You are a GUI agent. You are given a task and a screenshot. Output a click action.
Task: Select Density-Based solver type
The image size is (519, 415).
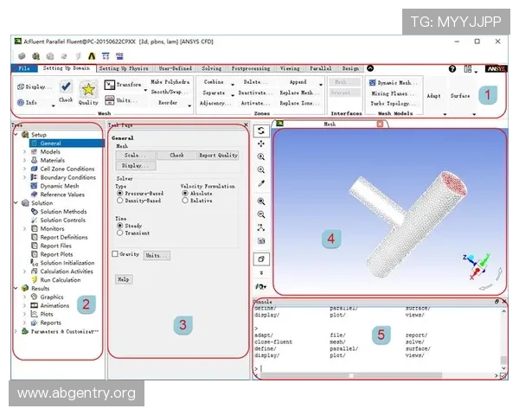tap(120, 201)
